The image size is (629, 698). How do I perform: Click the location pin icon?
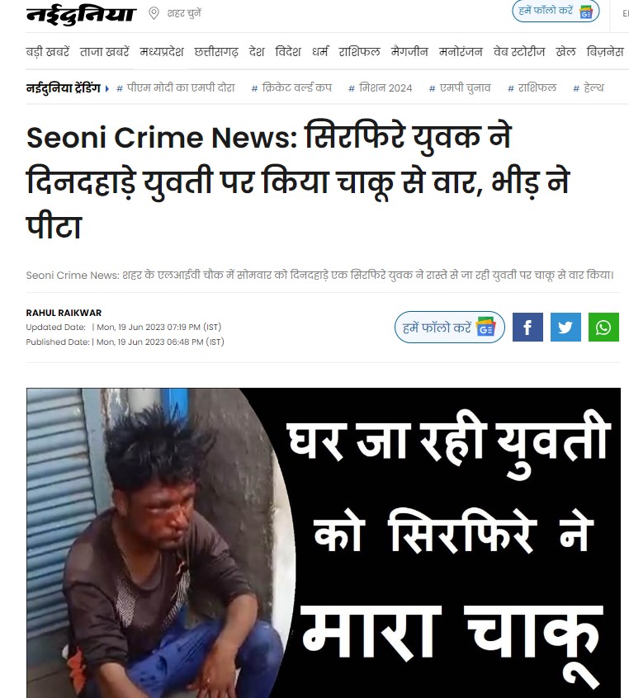[154, 13]
